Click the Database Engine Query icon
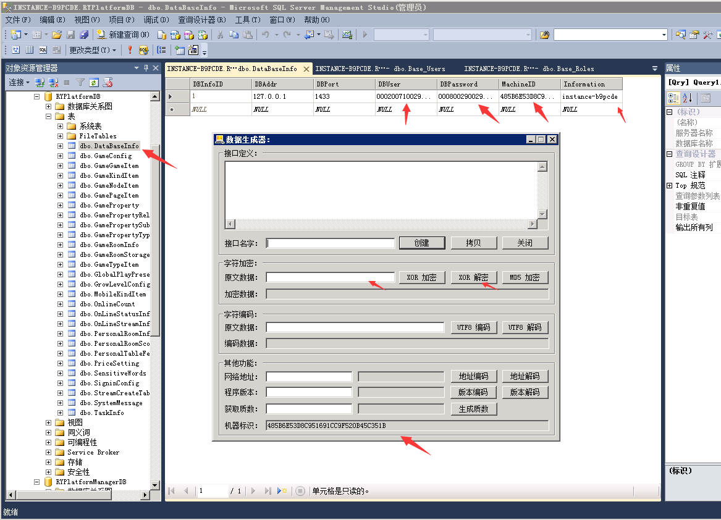721x520 pixels. click(x=162, y=35)
